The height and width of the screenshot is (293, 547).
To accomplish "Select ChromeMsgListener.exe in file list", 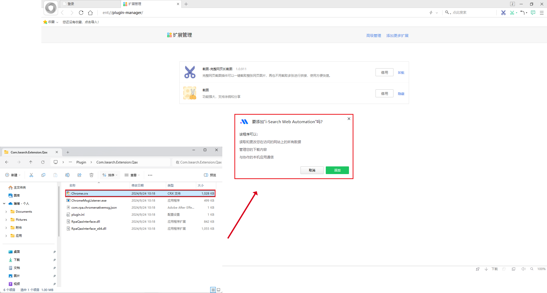I will (89, 200).
